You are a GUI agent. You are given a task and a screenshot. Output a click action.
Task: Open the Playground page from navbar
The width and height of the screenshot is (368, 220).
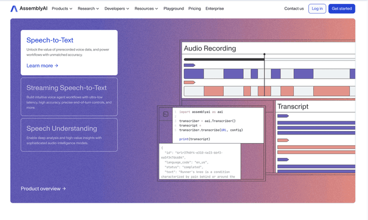pos(174,9)
